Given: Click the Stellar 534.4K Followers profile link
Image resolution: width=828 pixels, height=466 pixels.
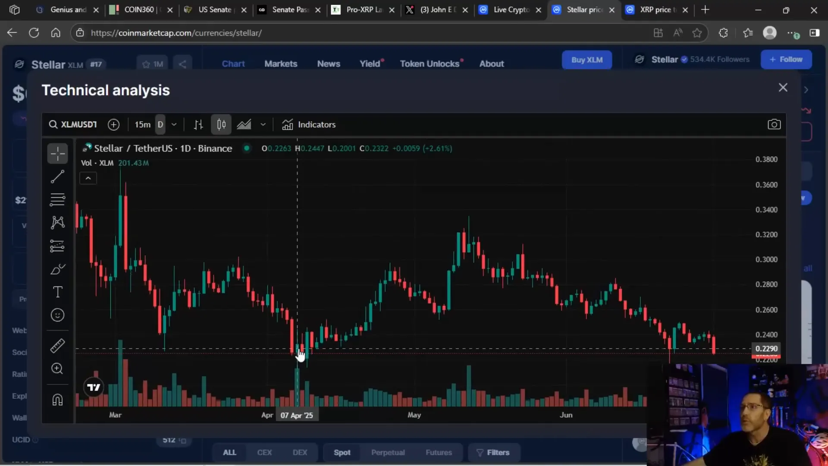Looking at the screenshot, I should click(693, 60).
